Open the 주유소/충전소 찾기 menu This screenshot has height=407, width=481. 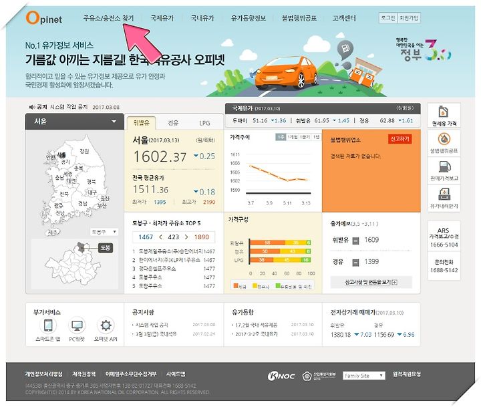pyautogui.click(x=108, y=18)
